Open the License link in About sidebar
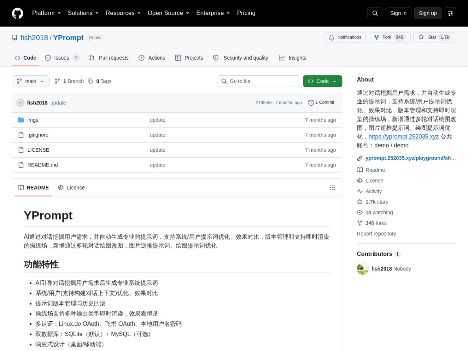Image resolution: width=468 pixels, height=351 pixels. 370,181
